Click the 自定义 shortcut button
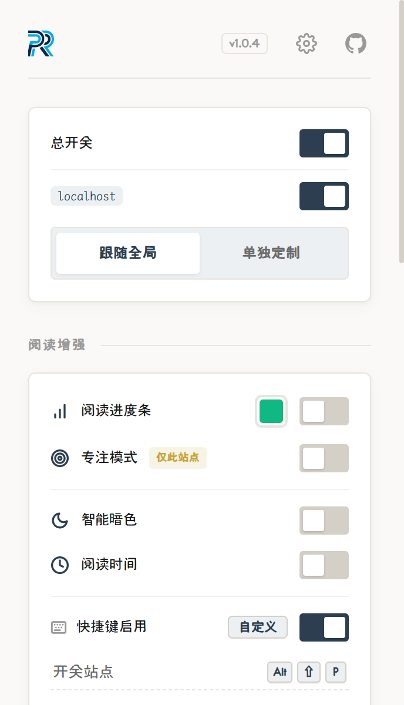This screenshot has height=705, width=404. pos(258,627)
